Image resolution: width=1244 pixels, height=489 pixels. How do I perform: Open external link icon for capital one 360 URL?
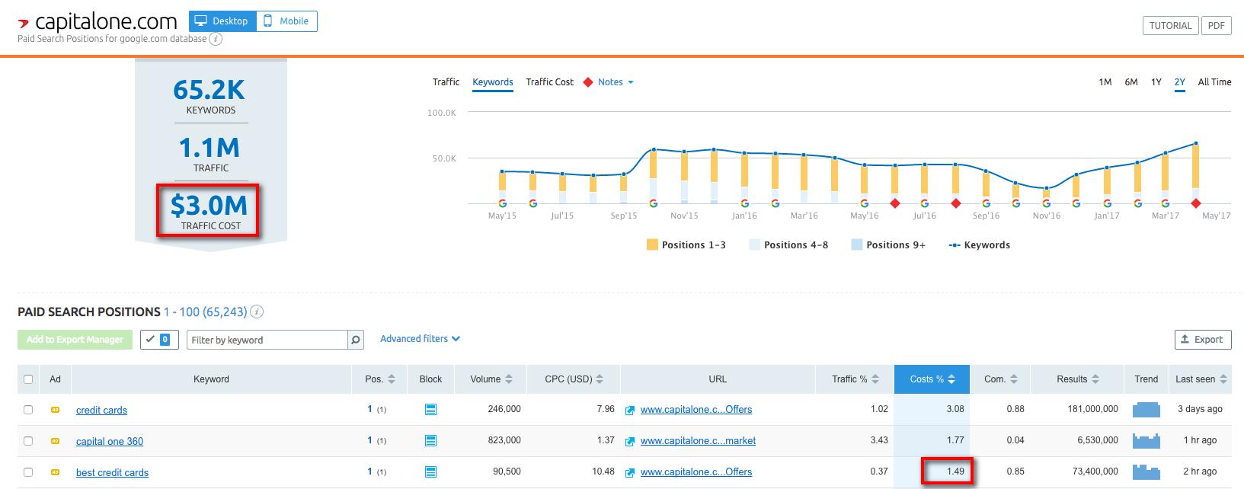click(630, 442)
